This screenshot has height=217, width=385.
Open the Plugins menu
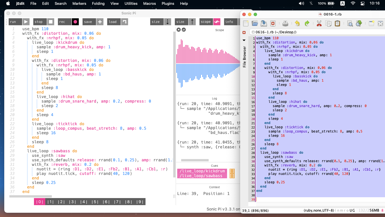(168, 3)
